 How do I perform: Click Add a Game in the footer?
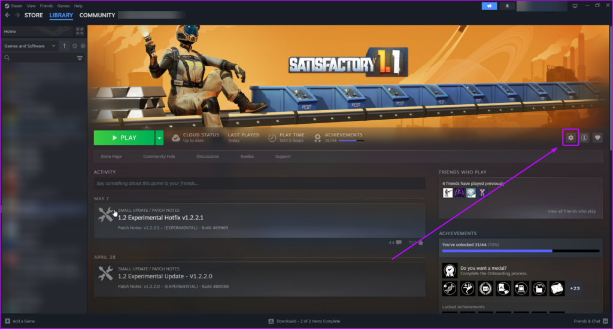coord(20,321)
